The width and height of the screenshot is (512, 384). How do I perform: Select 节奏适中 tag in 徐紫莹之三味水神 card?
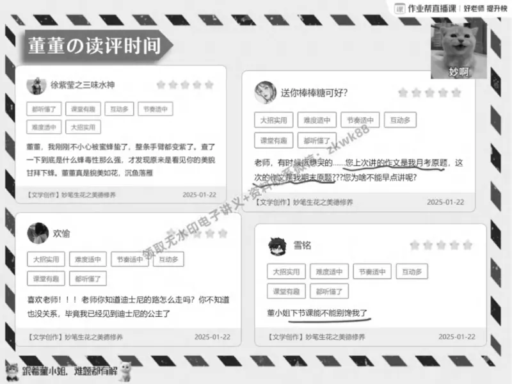pos(156,109)
